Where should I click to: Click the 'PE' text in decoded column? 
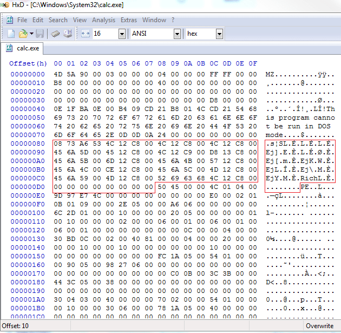tap(304, 187)
